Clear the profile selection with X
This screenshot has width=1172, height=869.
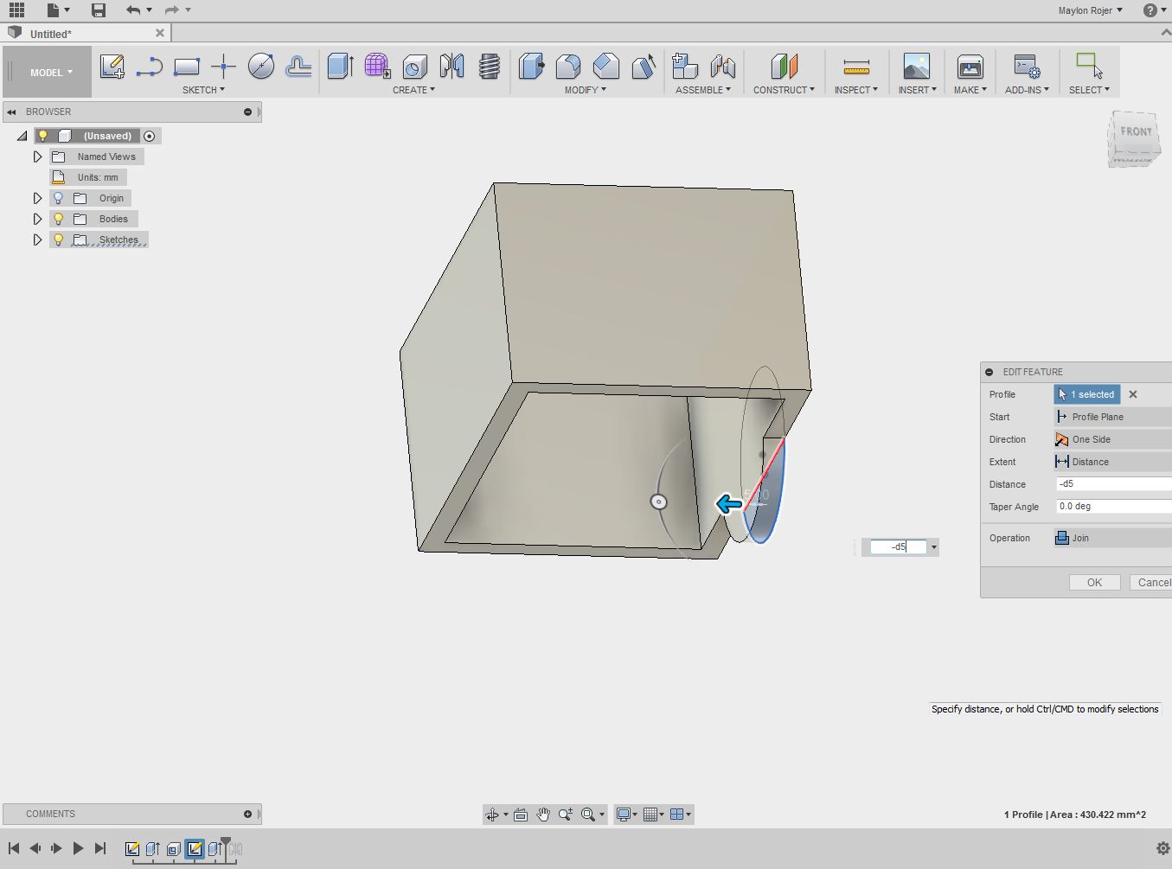click(1133, 394)
